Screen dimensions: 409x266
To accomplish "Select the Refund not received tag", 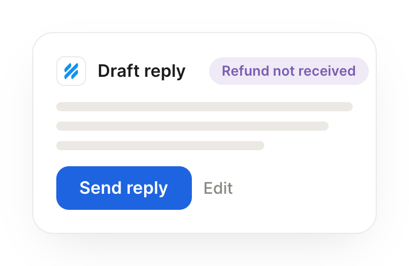I will pos(289,71).
